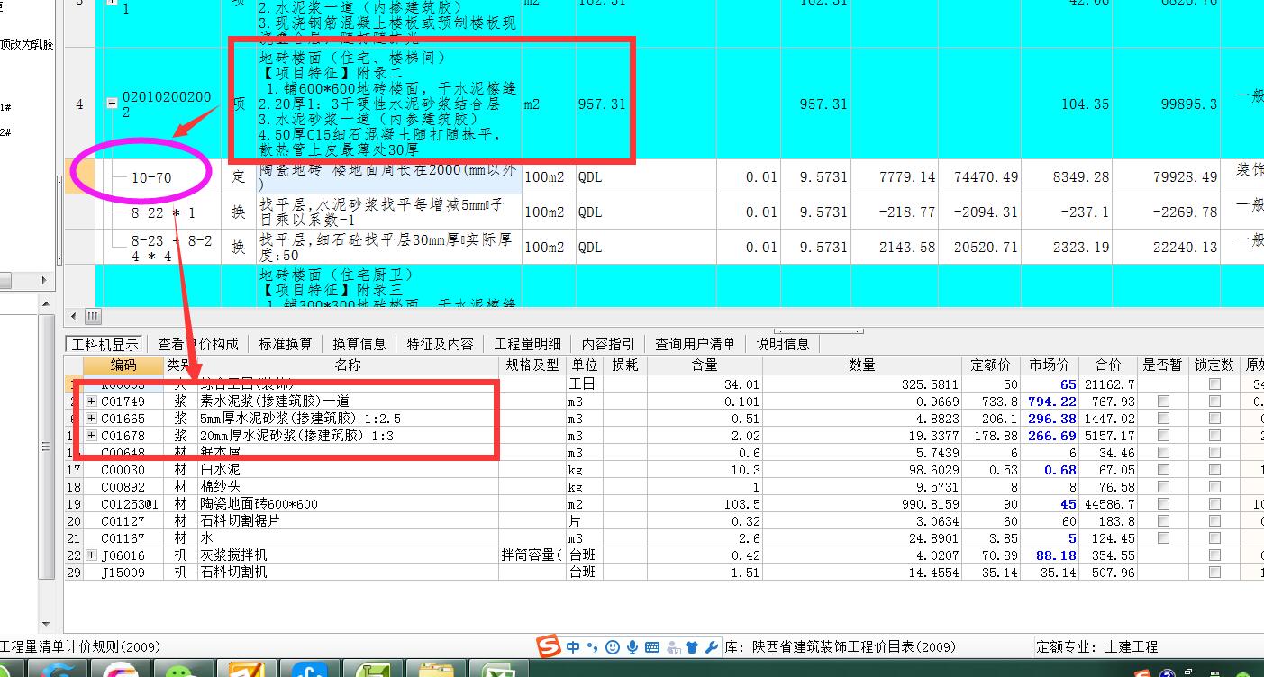Click 合价 column header
The image size is (1264, 677).
coord(1108,365)
